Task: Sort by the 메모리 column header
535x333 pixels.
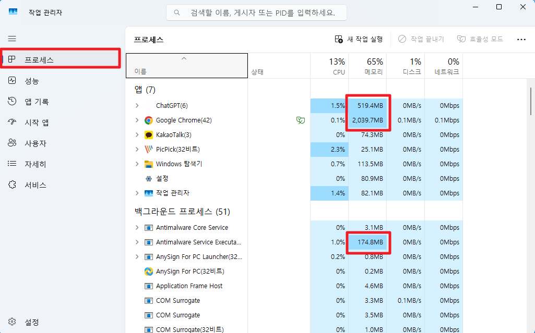Action: (x=367, y=66)
